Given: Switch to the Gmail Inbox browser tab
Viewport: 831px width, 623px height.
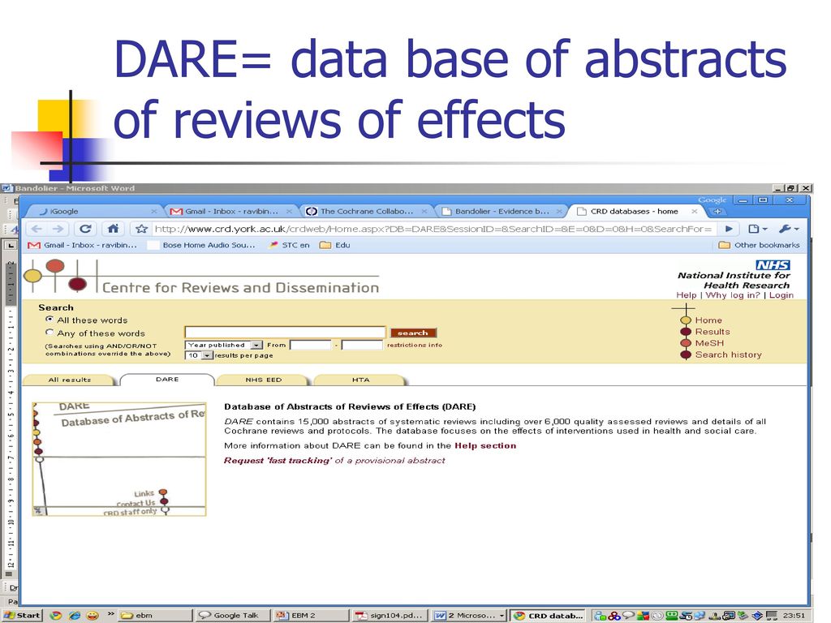Looking at the screenshot, I should pyautogui.click(x=230, y=212).
